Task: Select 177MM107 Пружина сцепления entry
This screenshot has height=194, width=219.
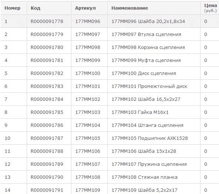Action: (x=149, y=164)
